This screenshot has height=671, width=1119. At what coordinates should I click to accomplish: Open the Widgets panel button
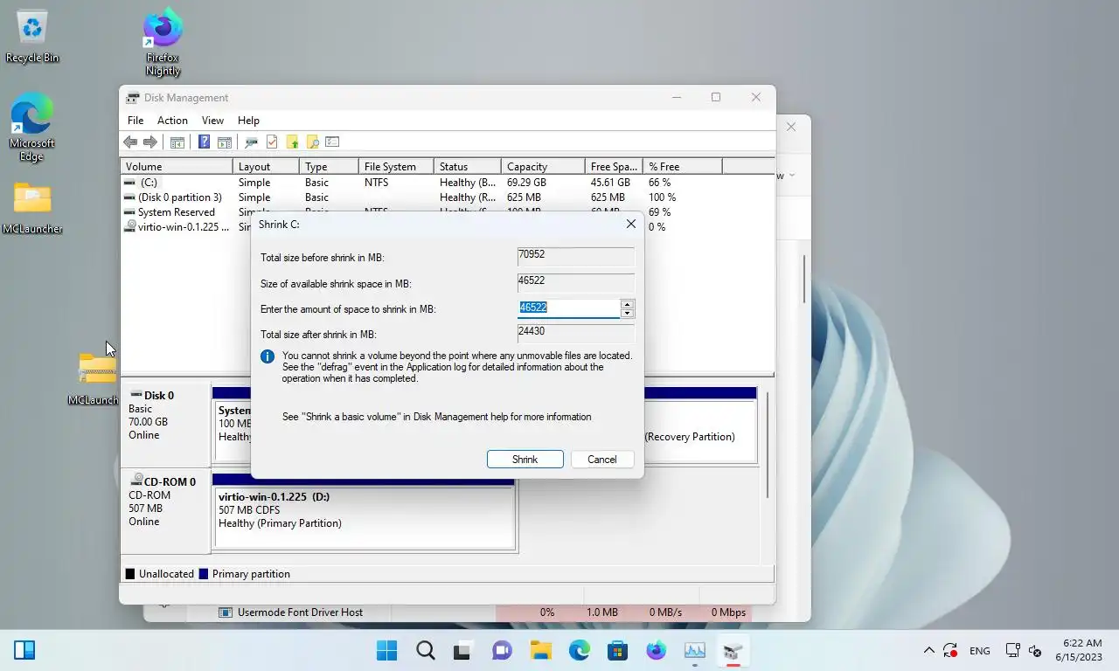coord(24,650)
